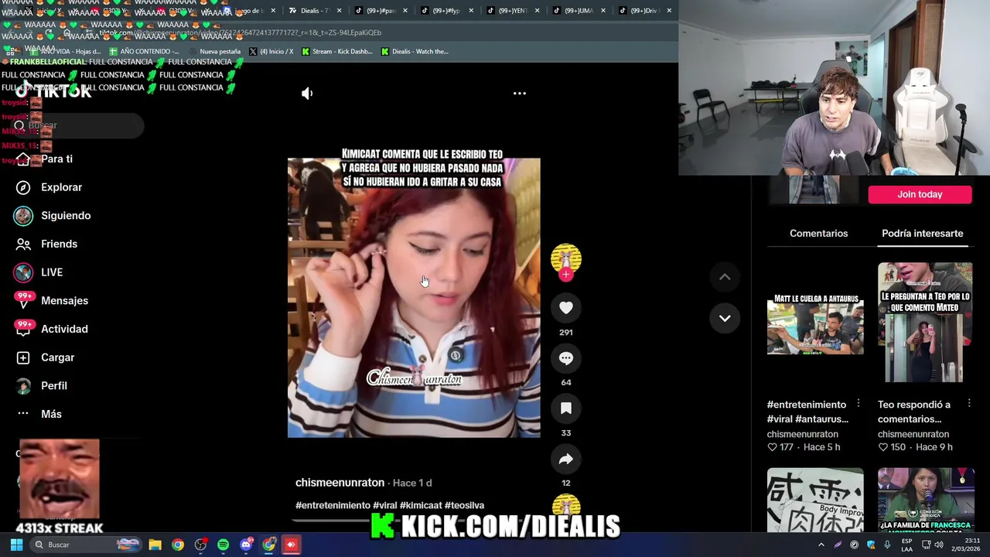This screenshot has width=990, height=557.
Task: Open the #viral hashtag under the video
Action: [384, 505]
